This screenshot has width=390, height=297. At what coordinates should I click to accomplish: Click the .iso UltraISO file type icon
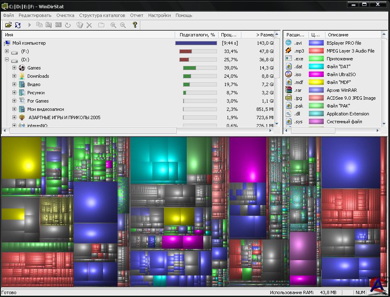[x=289, y=74]
